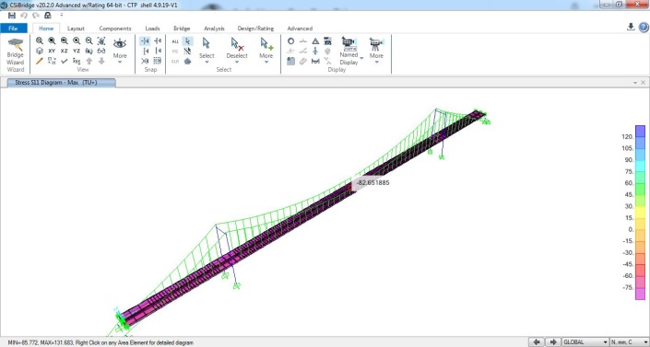The image size is (650, 347).
Task: Open Help with the question mark icon
Action: 644,28
